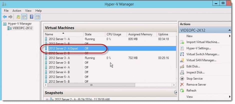The image size is (235, 104).
Task: Expand the New submenu arrow in Actions
Action: coord(230,36)
